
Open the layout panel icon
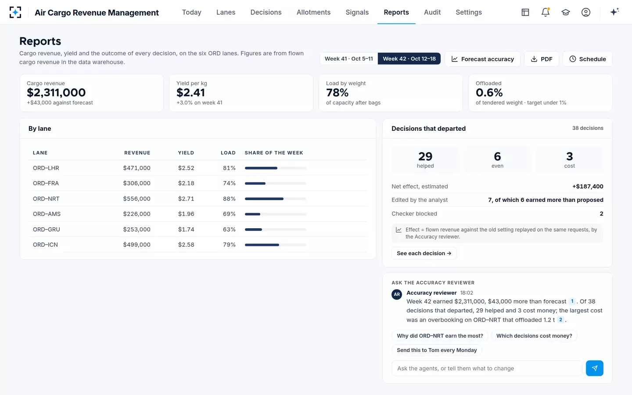[525, 12]
